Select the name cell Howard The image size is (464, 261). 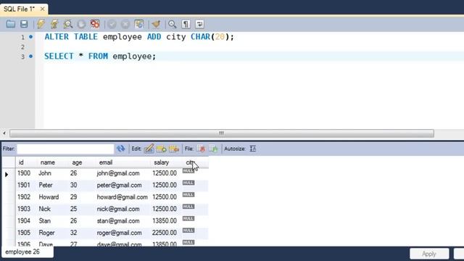pos(49,197)
